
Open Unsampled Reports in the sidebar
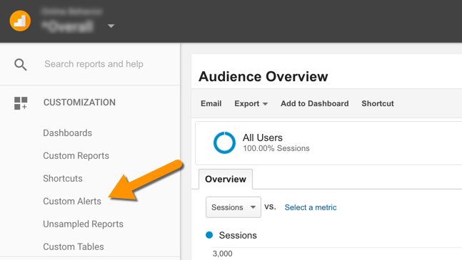pos(83,224)
